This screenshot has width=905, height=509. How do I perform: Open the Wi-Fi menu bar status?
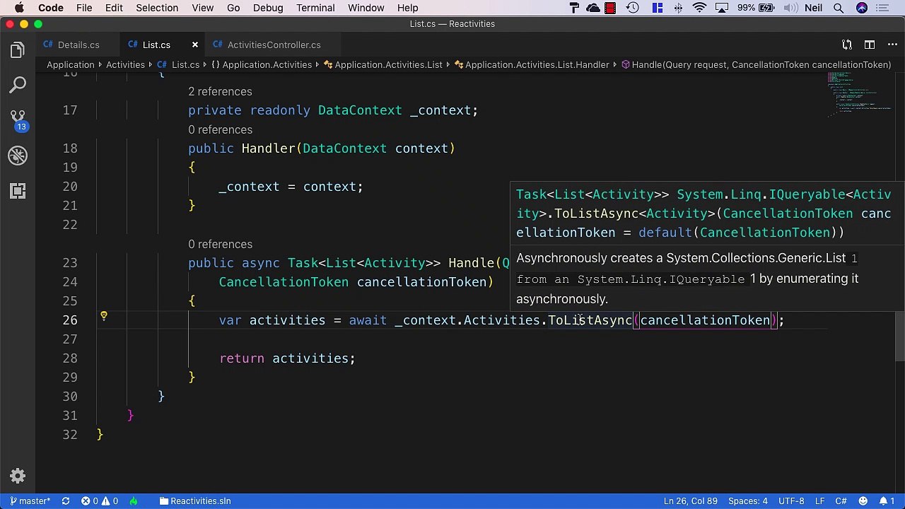699,8
